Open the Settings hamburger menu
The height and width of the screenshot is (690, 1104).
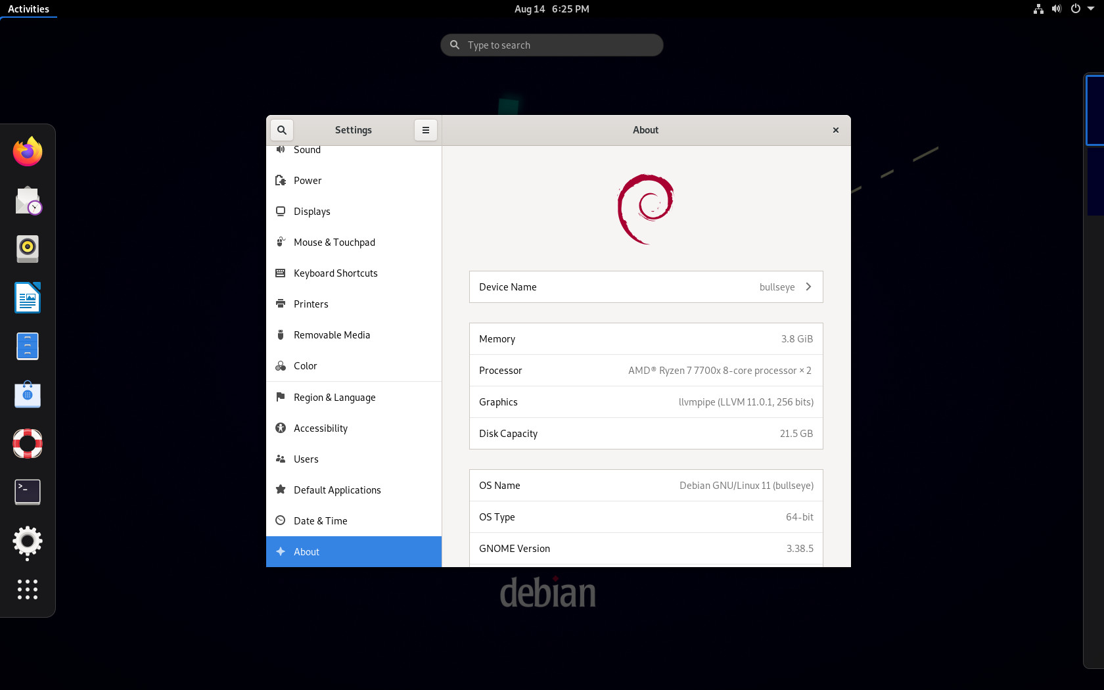click(426, 130)
